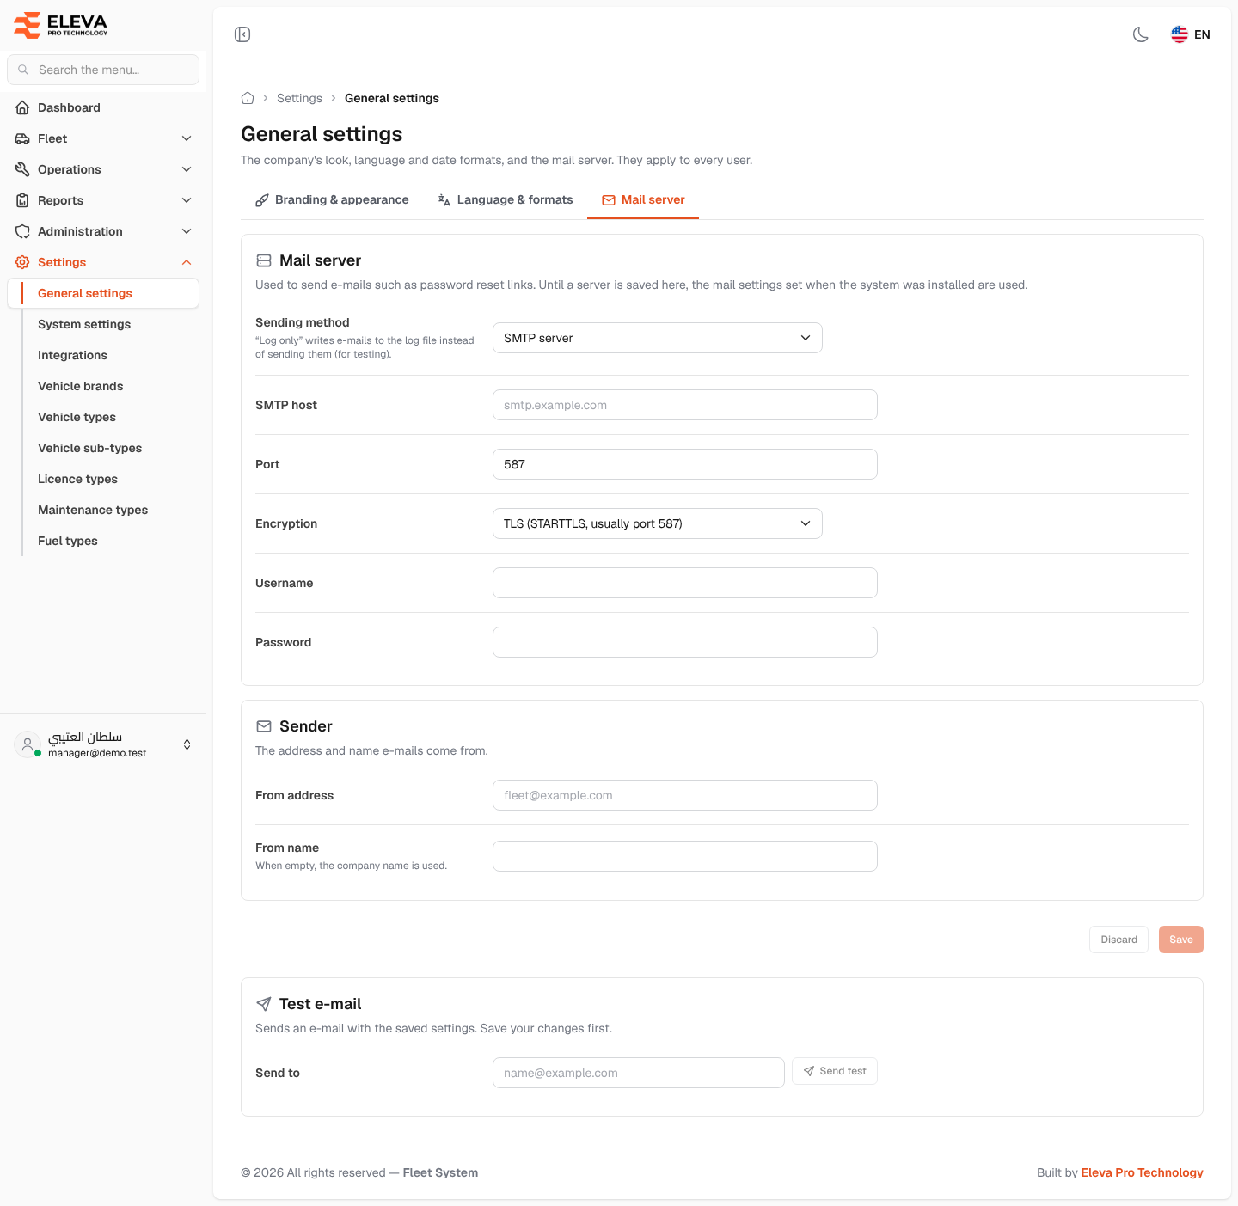
Task: Click the From name field
Action: tap(685, 856)
